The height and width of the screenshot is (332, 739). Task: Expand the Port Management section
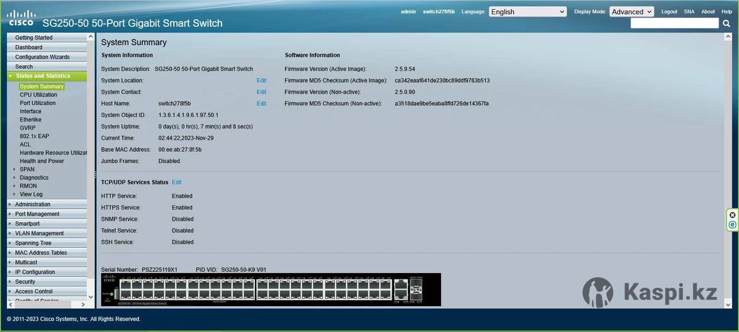pyautogui.click(x=47, y=214)
